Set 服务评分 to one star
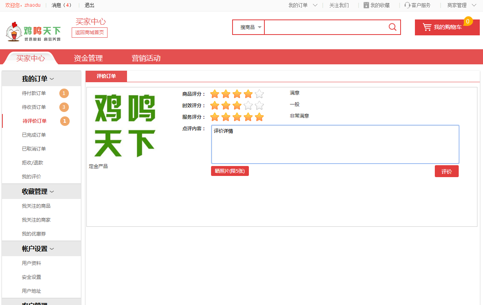 pyautogui.click(x=215, y=117)
